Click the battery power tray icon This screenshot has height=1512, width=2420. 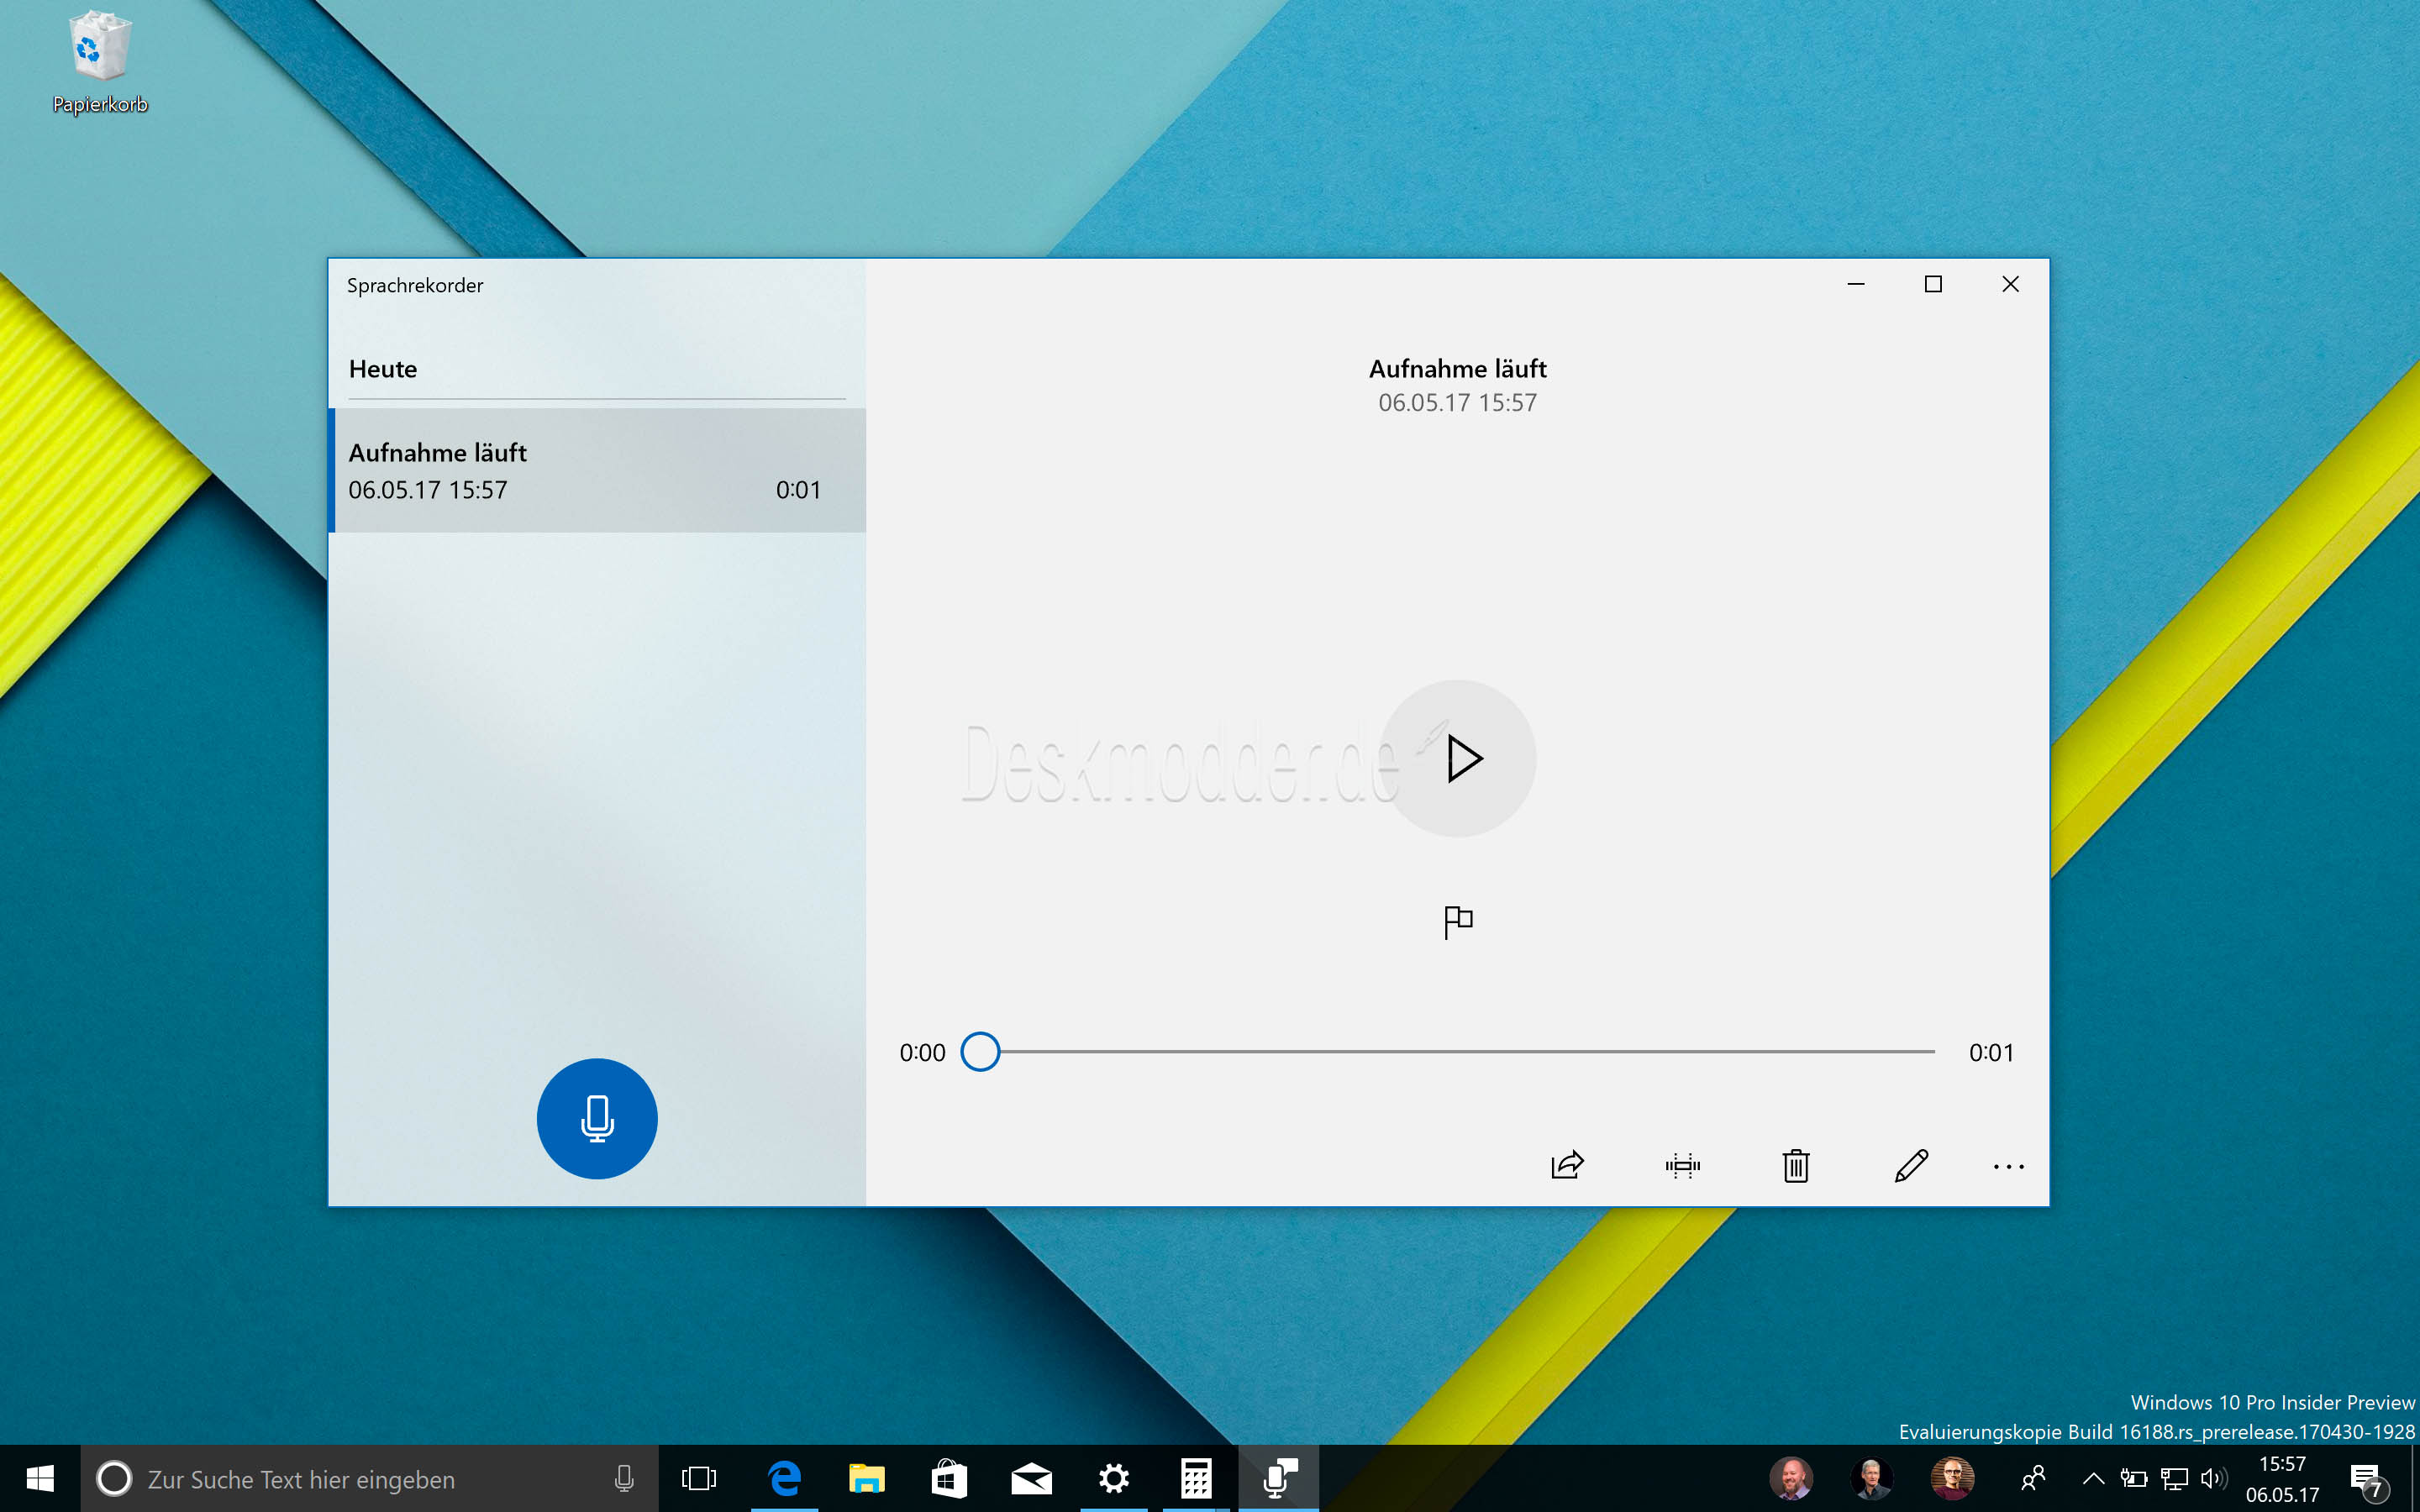(2133, 1478)
